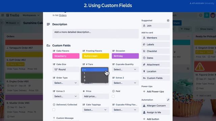
Task: Open the notifications bell icon
Action: click(x=207, y=15)
